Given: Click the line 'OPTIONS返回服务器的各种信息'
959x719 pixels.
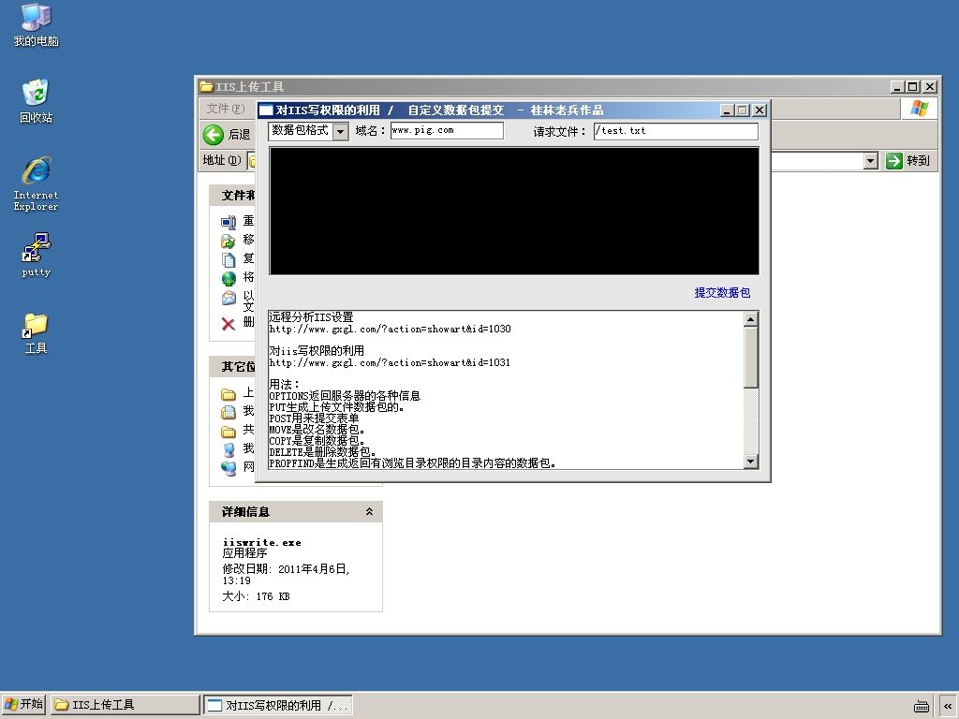Looking at the screenshot, I should pos(345,396).
